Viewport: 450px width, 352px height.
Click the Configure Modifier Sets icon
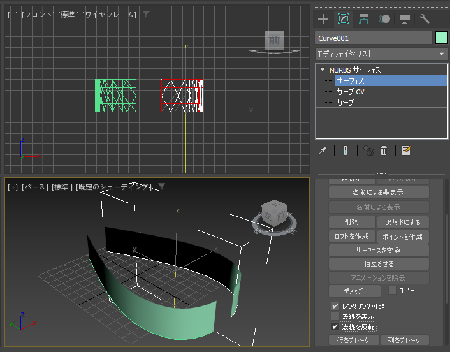[x=406, y=150]
